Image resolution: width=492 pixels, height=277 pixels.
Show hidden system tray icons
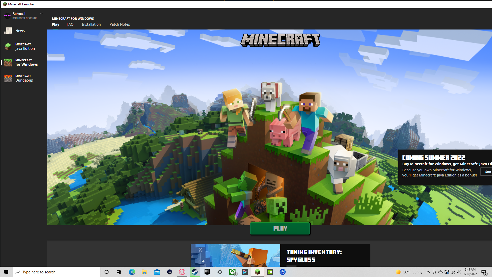tap(428, 272)
